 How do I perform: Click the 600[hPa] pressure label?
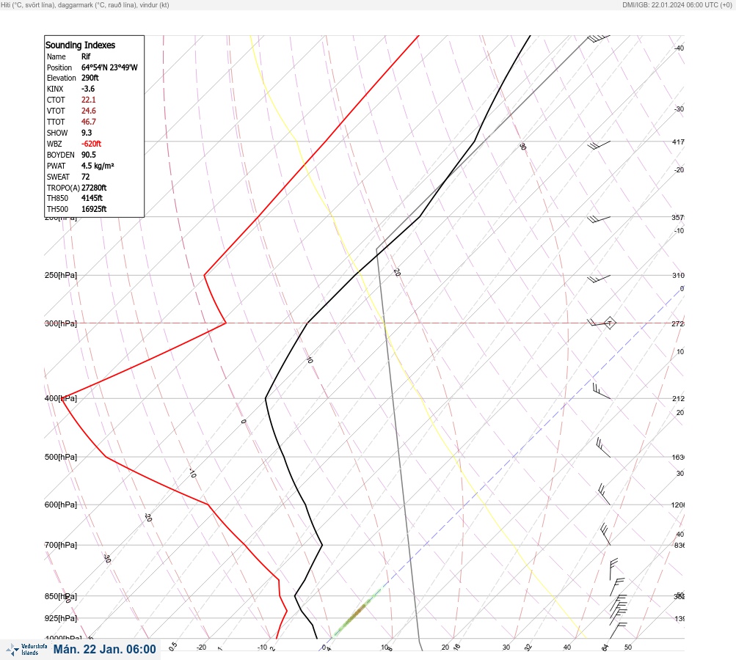(x=61, y=505)
